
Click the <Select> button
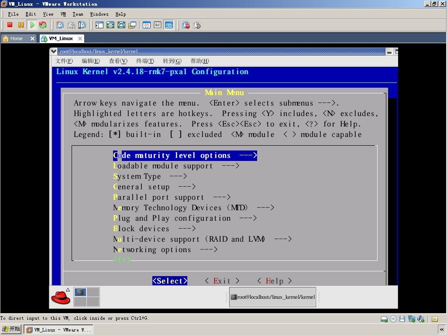[170, 281]
